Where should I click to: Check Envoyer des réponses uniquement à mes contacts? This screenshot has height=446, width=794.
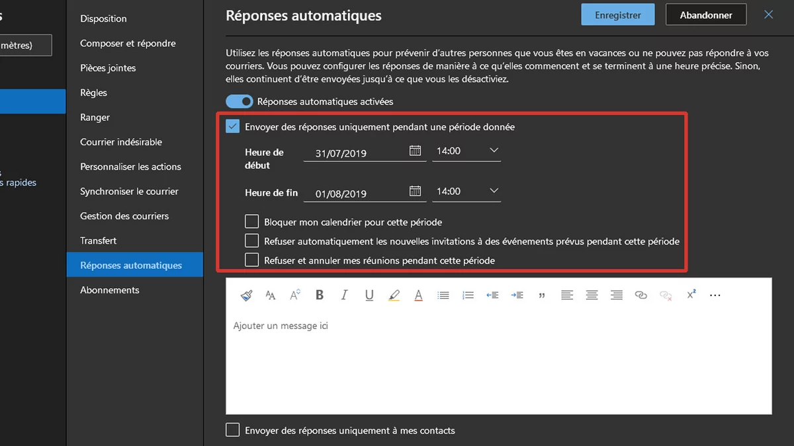coord(233,430)
